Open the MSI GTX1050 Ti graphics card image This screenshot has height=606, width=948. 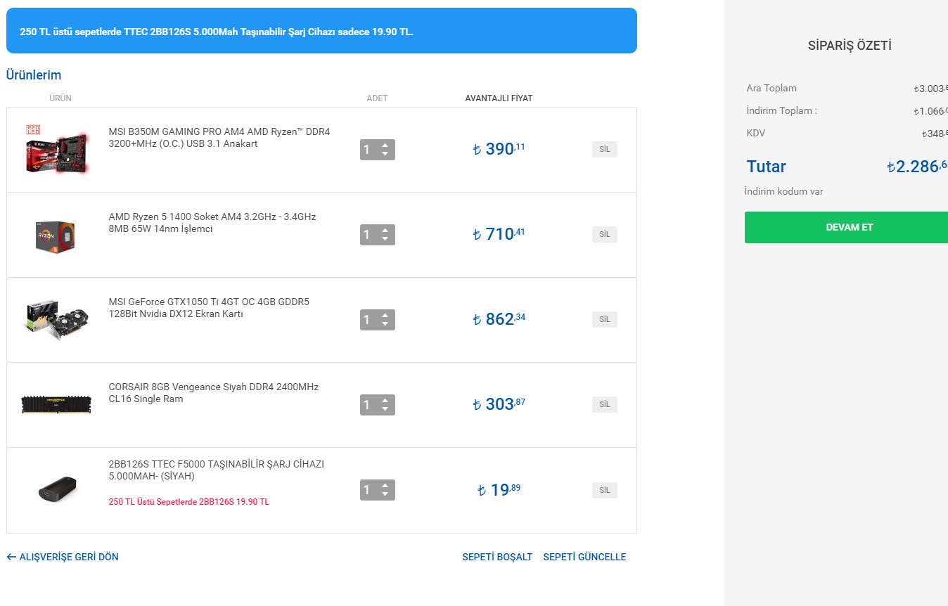56,320
